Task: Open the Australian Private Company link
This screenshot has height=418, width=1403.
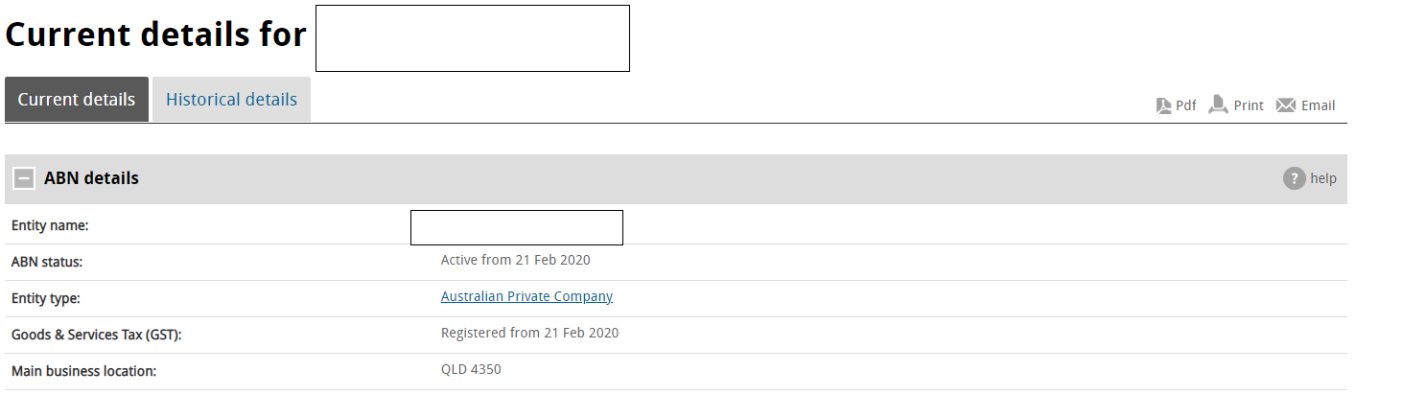Action: (x=526, y=296)
